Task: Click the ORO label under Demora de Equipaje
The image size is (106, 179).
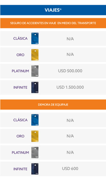Action: (x=20, y=136)
